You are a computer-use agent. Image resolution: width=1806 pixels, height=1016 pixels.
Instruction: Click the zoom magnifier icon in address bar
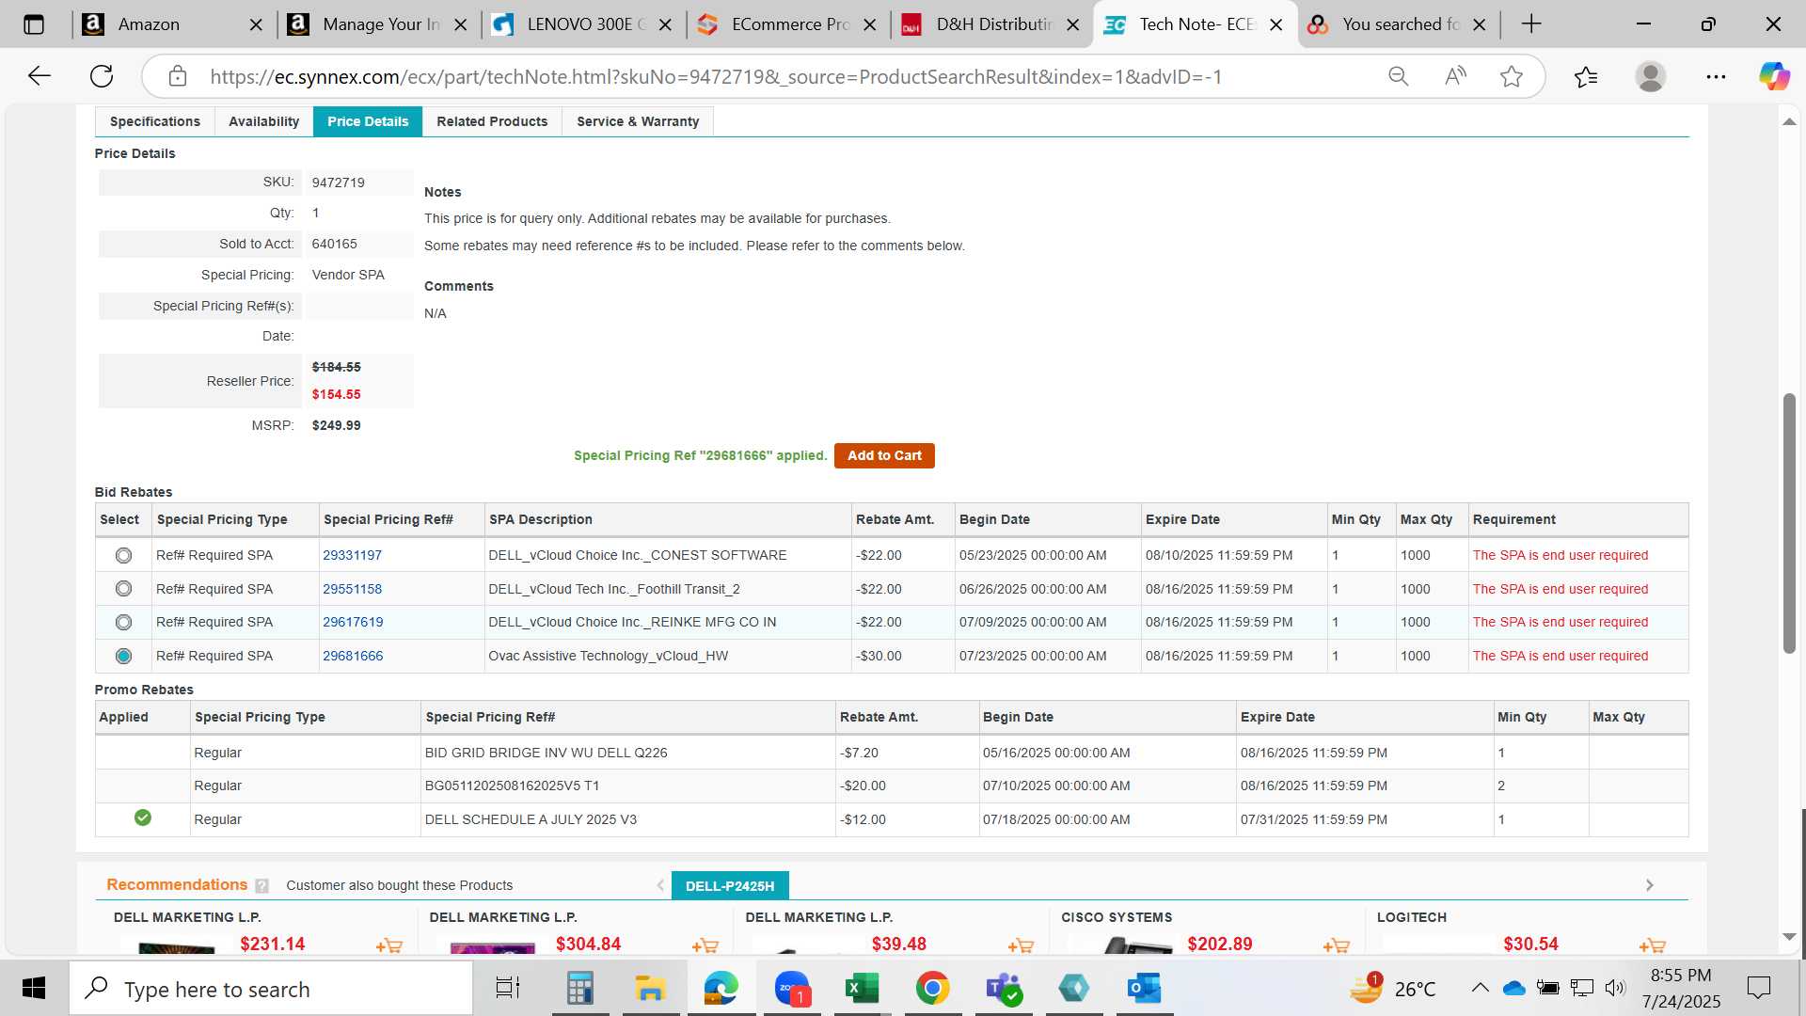[1399, 76]
